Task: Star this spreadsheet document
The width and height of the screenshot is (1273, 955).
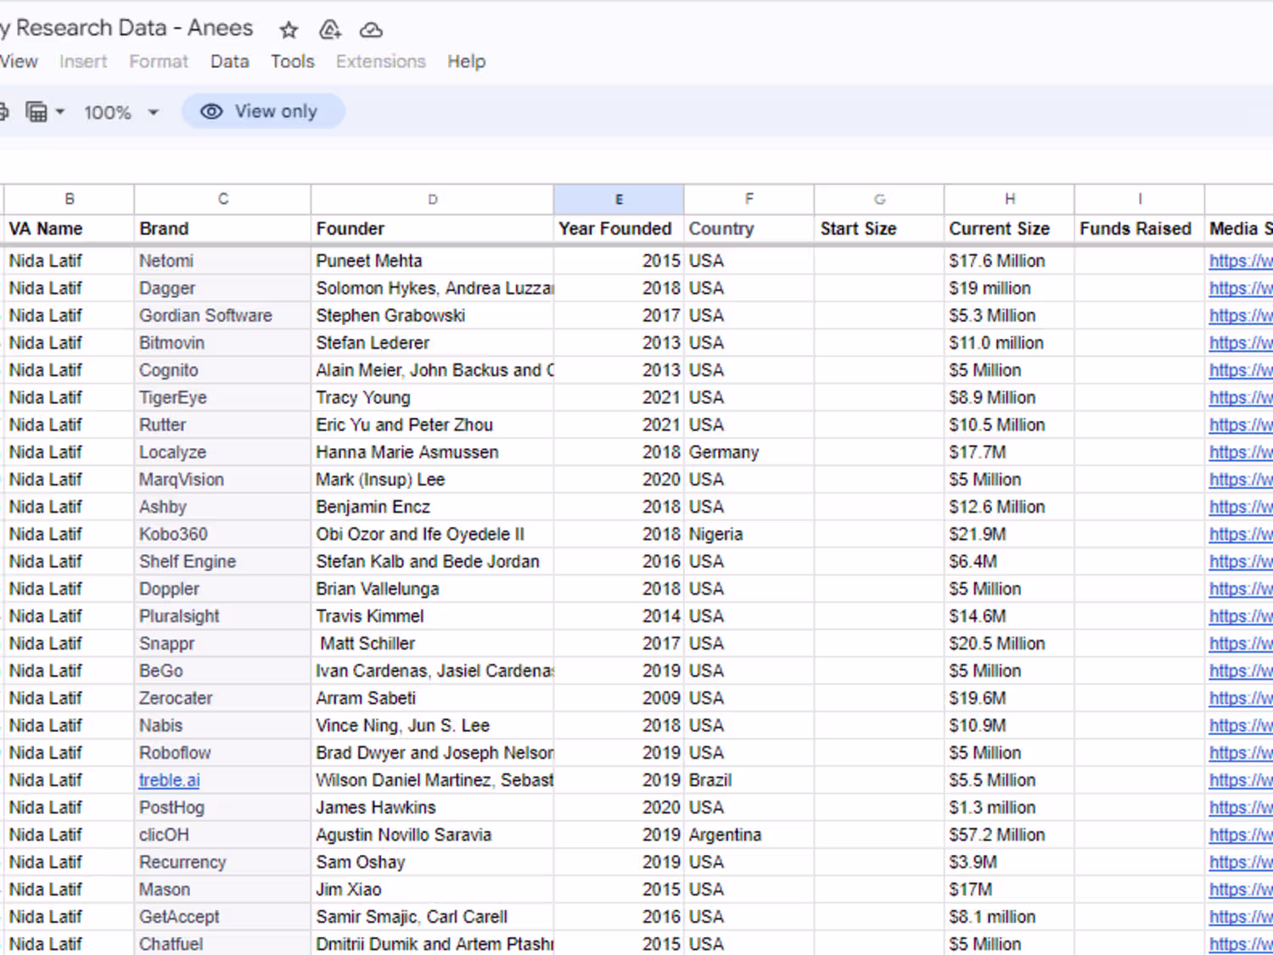Action: tap(289, 31)
